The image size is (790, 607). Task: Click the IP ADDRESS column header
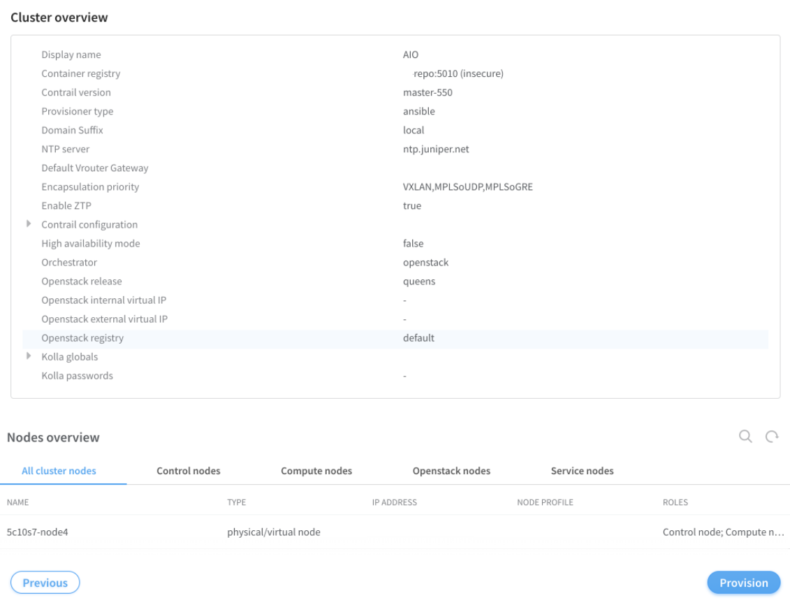(394, 502)
